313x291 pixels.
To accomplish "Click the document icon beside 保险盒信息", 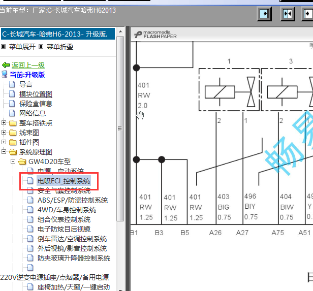I will [12, 104].
